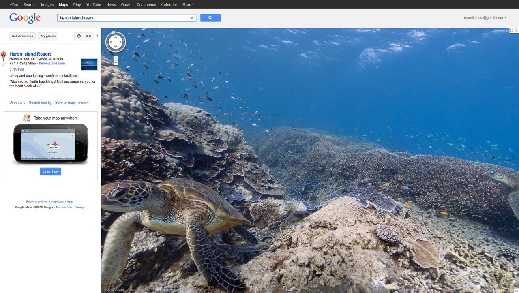519x293 pixels.
Task: Open Calendar from the top bar
Action: (169, 4)
